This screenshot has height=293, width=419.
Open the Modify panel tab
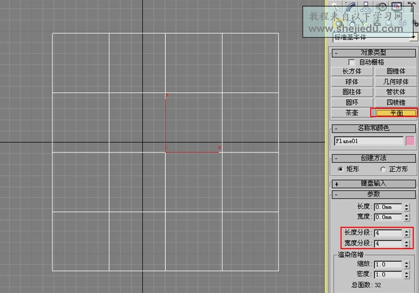[x=350, y=6]
